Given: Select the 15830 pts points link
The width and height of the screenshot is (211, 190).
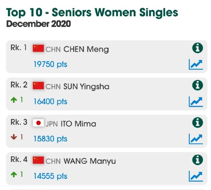Looking at the screenshot, I should pyautogui.click(x=50, y=139).
